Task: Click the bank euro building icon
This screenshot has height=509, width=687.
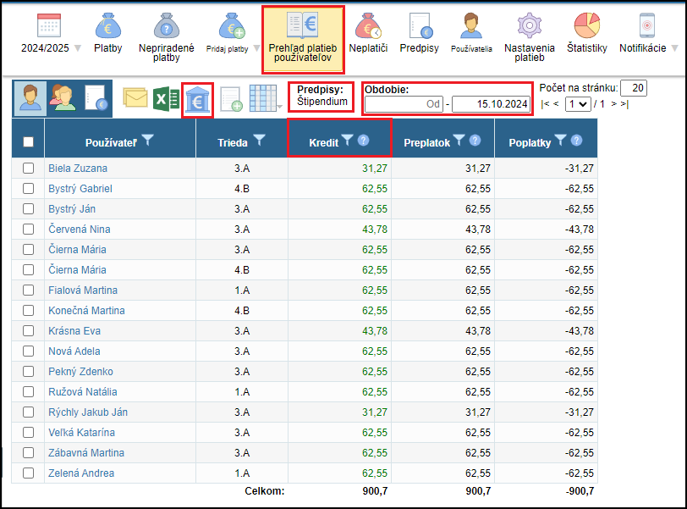Action: click(x=197, y=100)
